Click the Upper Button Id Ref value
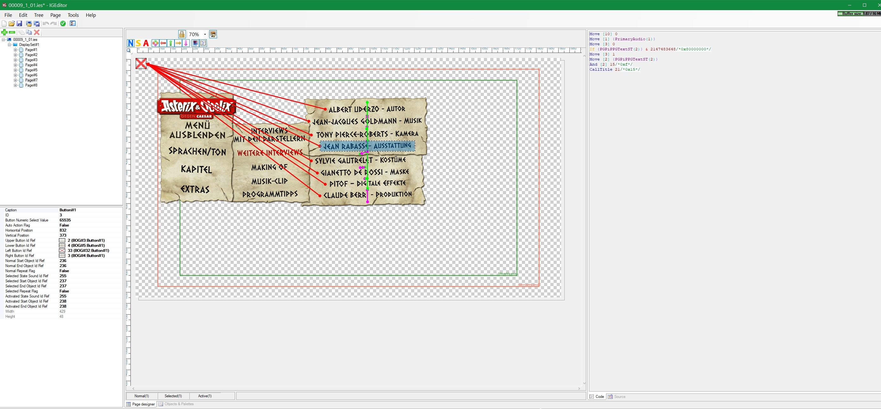Image resolution: width=881 pixels, height=409 pixels. [x=86, y=240]
